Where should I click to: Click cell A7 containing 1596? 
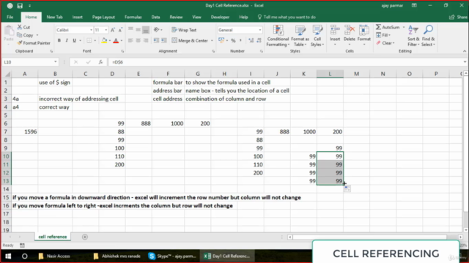point(24,131)
